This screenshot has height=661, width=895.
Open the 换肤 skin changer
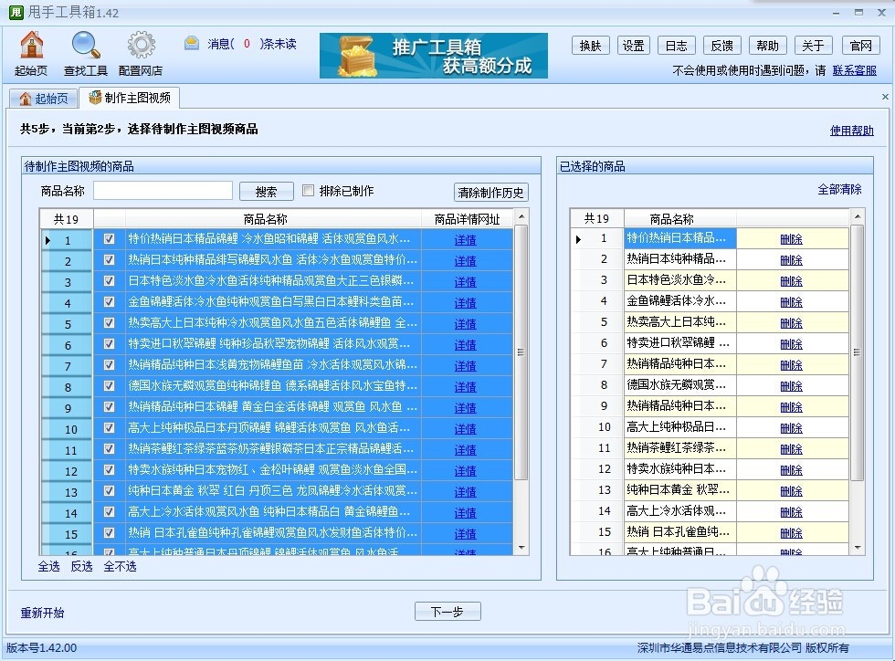coord(590,45)
